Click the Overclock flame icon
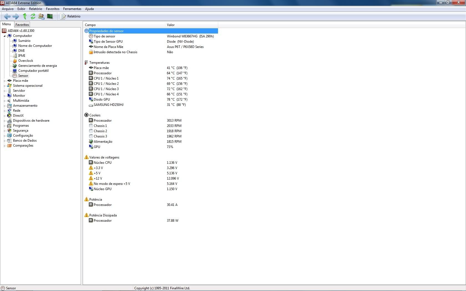Screen dimensions: 466x291 point(15,61)
